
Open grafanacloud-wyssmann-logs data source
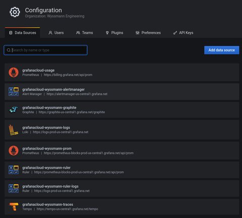coord(122,130)
